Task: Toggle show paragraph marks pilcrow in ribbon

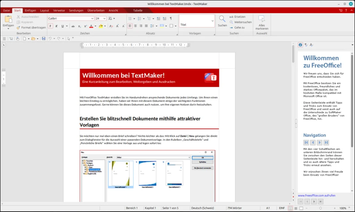Action: (171, 19)
